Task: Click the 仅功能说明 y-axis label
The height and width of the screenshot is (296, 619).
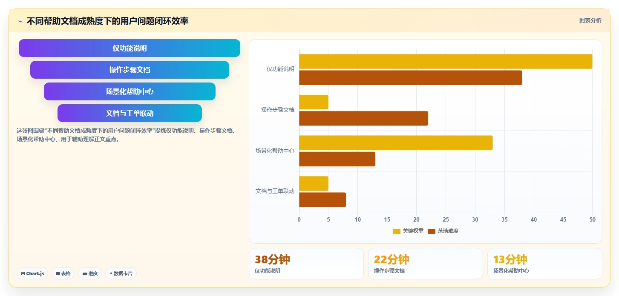Action: click(280, 69)
